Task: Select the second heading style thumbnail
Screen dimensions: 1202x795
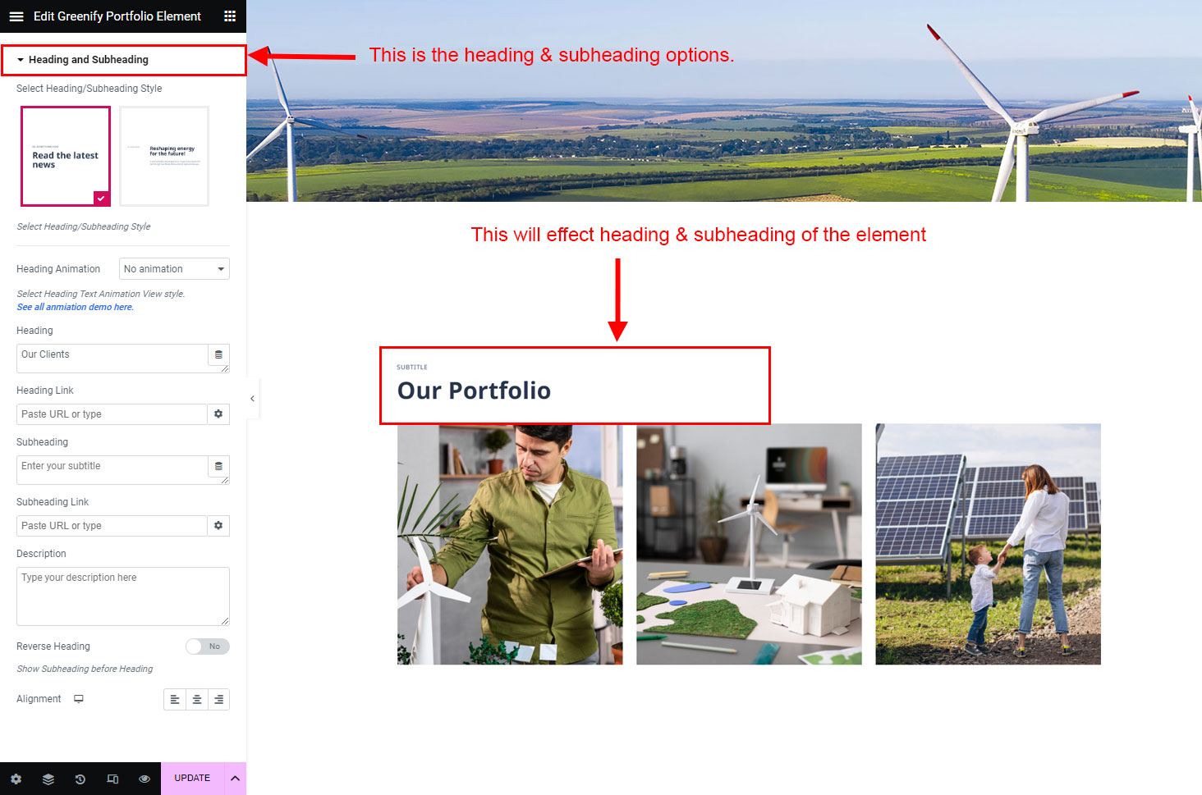Action: (164, 156)
